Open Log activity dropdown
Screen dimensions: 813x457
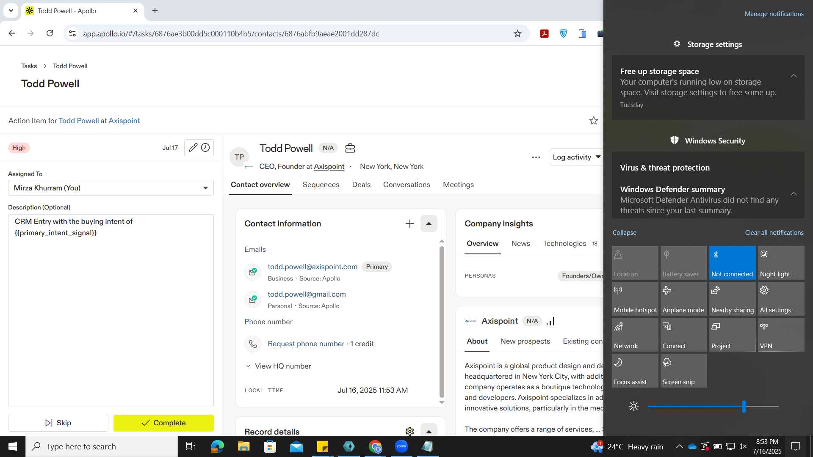click(x=576, y=157)
